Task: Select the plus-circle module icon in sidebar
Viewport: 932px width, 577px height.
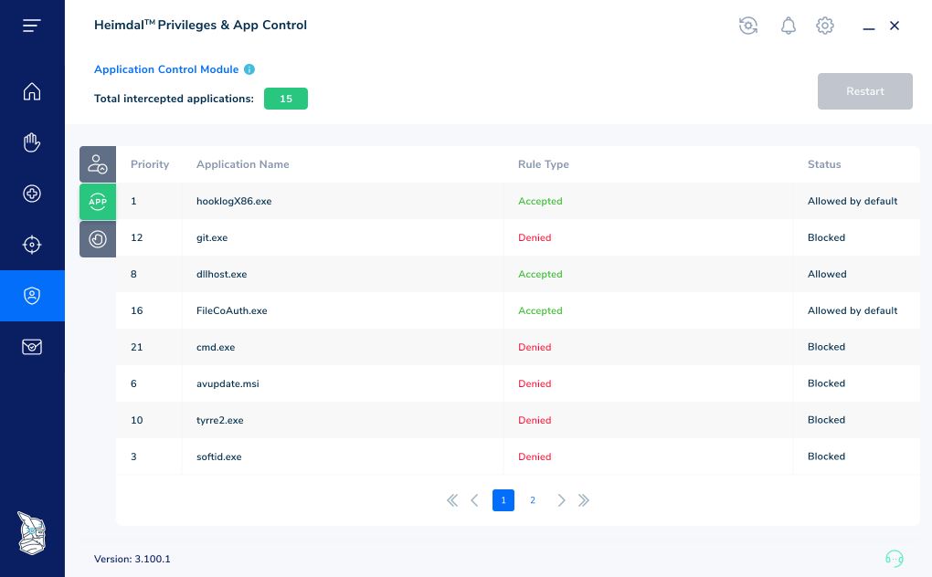Action: [x=31, y=194]
